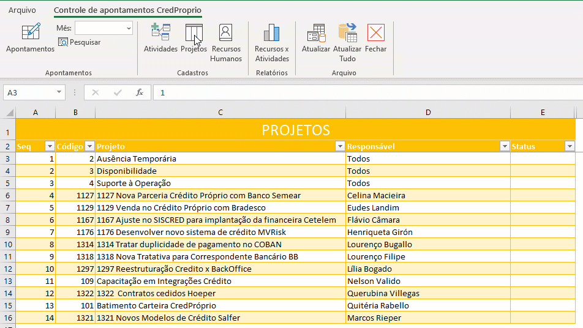Image resolution: width=583 pixels, height=328 pixels.
Task: Click the COBAN duplicidade project cell
Action: (220, 244)
